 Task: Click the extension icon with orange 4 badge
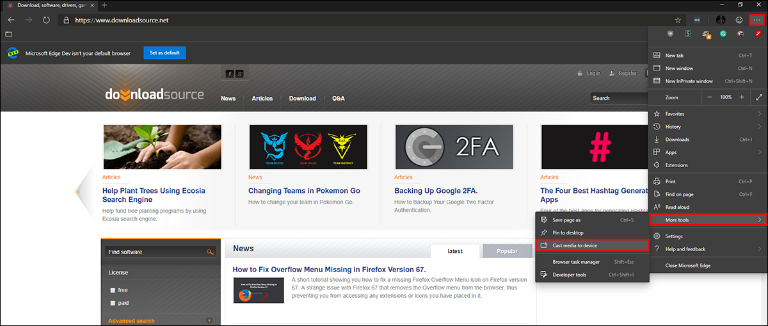pyautogui.click(x=706, y=35)
